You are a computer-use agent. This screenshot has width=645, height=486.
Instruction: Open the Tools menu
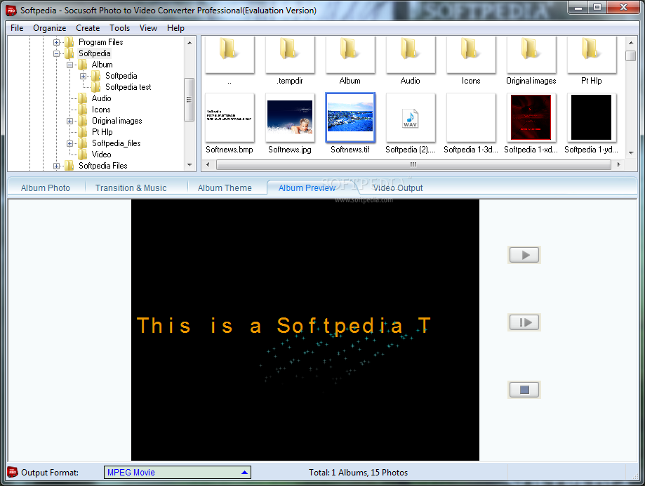[119, 28]
